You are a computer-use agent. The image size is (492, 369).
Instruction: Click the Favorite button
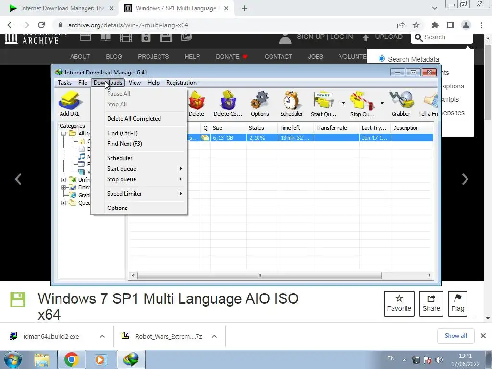pyautogui.click(x=399, y=304)
